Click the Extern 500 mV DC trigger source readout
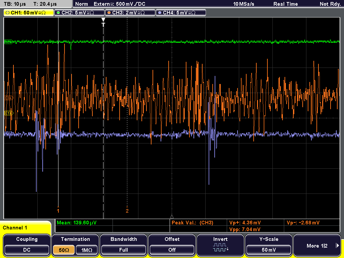 [x=119, y=4]
